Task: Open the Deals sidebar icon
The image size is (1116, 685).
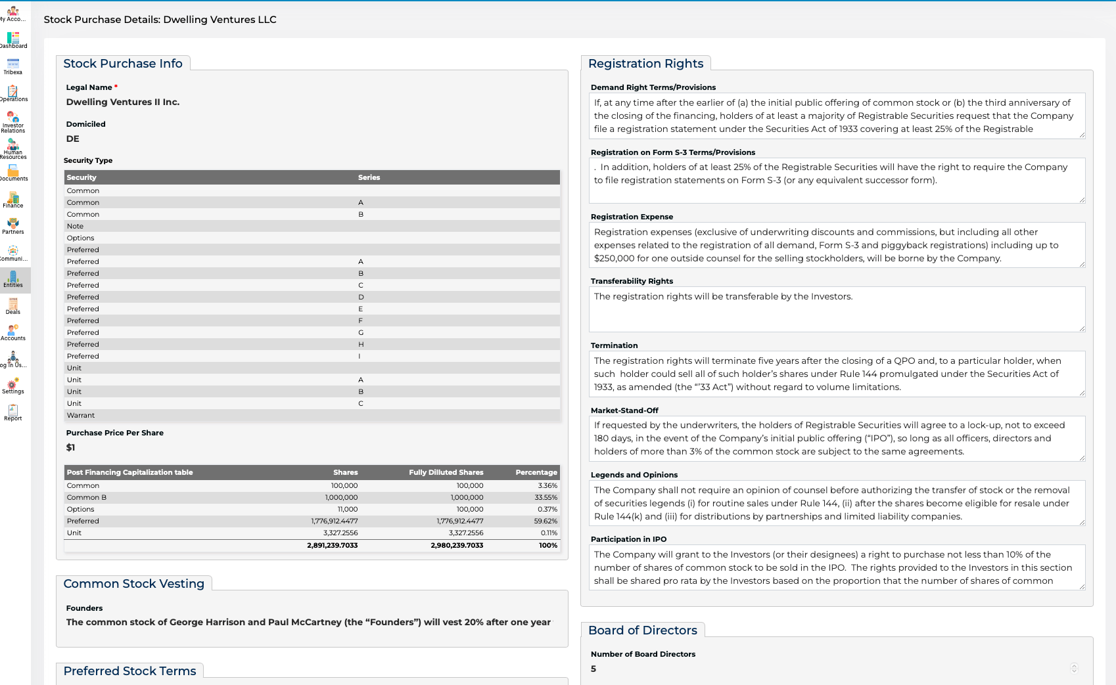Action: [x=13, y=306]
